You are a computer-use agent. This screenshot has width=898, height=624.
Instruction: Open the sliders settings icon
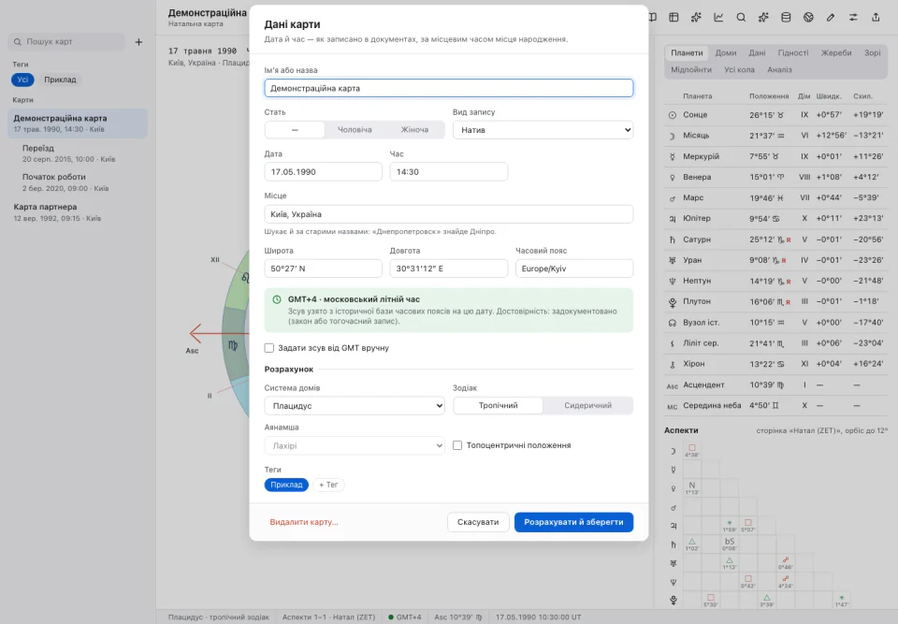click(x=853, y=17)
